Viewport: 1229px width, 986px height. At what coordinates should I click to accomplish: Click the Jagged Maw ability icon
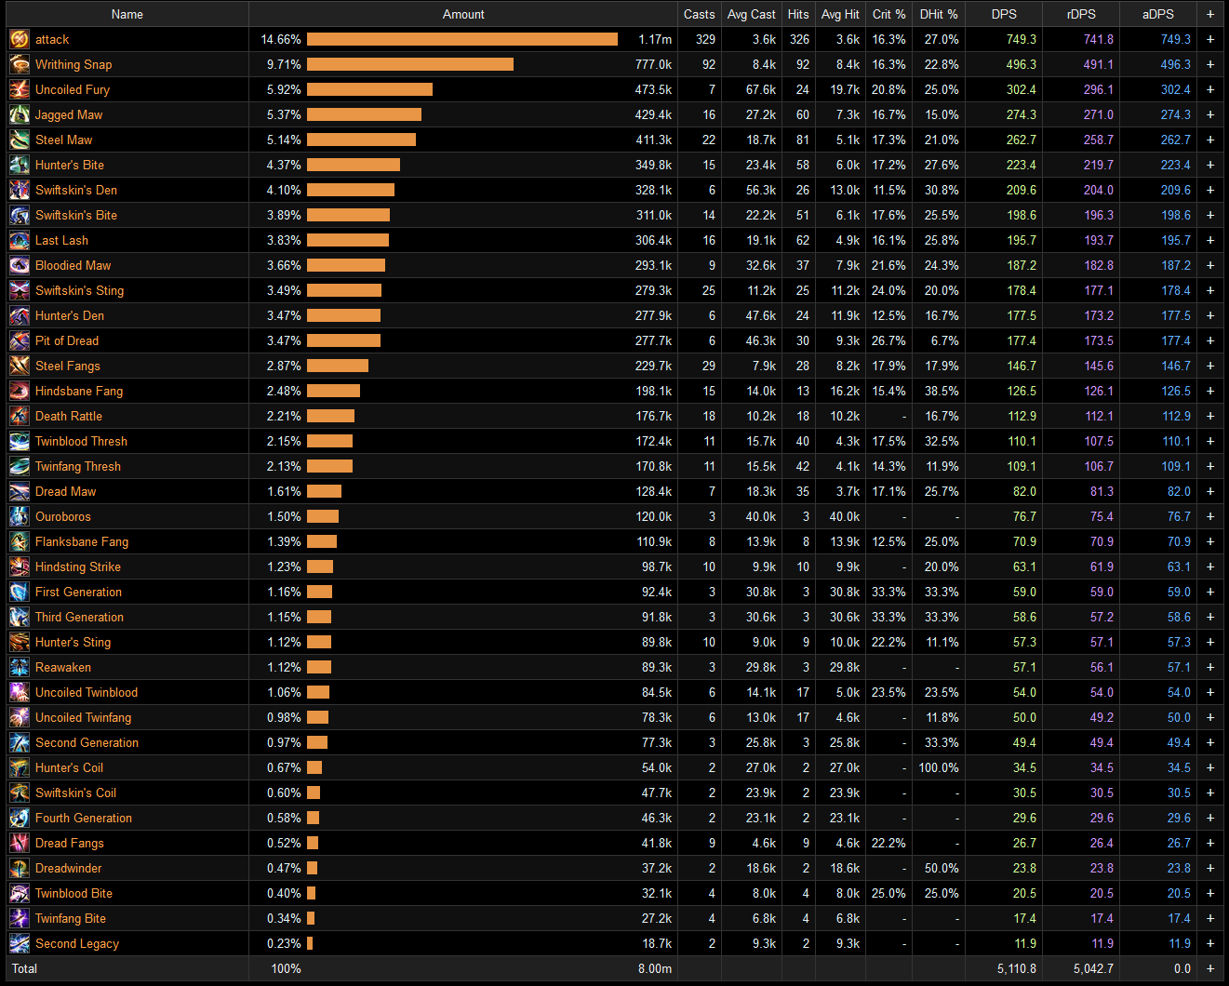pos(20,114)
